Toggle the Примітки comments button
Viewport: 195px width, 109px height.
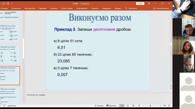111,106
